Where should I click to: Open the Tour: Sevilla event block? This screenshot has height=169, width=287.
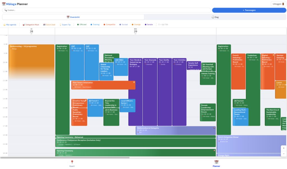pyautogui.click(x=164, y=92)
